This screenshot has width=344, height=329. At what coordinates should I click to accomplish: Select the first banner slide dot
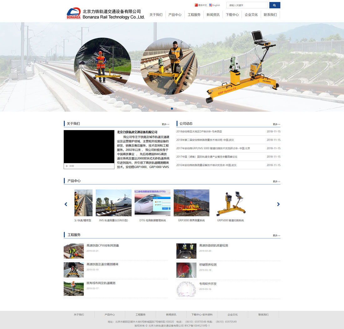click(x=172, y=109)
